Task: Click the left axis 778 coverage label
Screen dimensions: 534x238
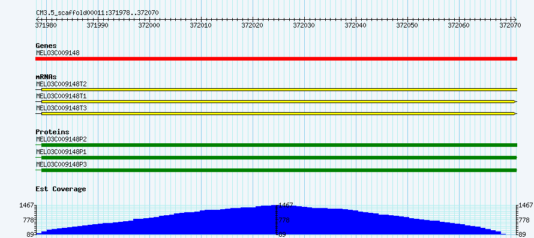Action: pyautogui.click(x=28, y=220)
